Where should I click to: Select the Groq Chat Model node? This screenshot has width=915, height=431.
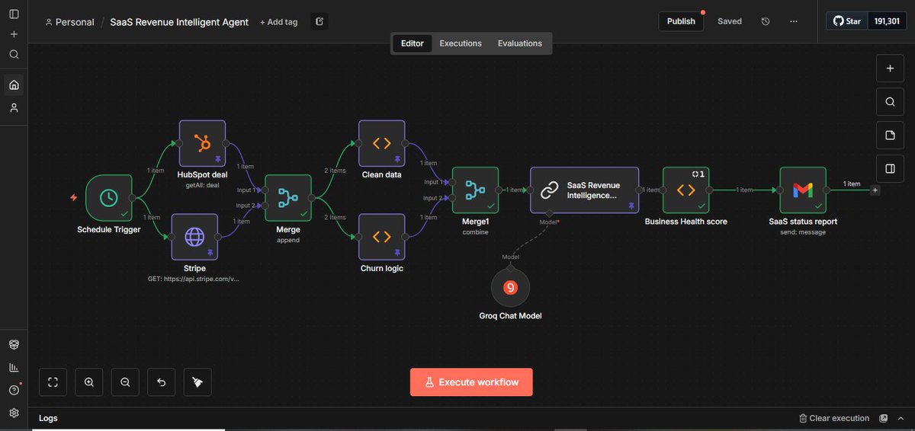click(511, 287)
